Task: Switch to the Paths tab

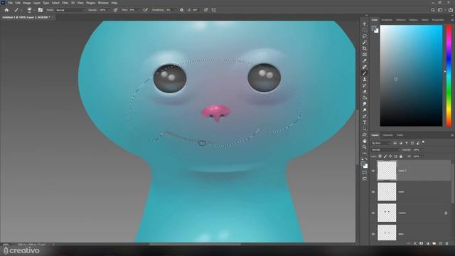Action: (x=400, y=135)
